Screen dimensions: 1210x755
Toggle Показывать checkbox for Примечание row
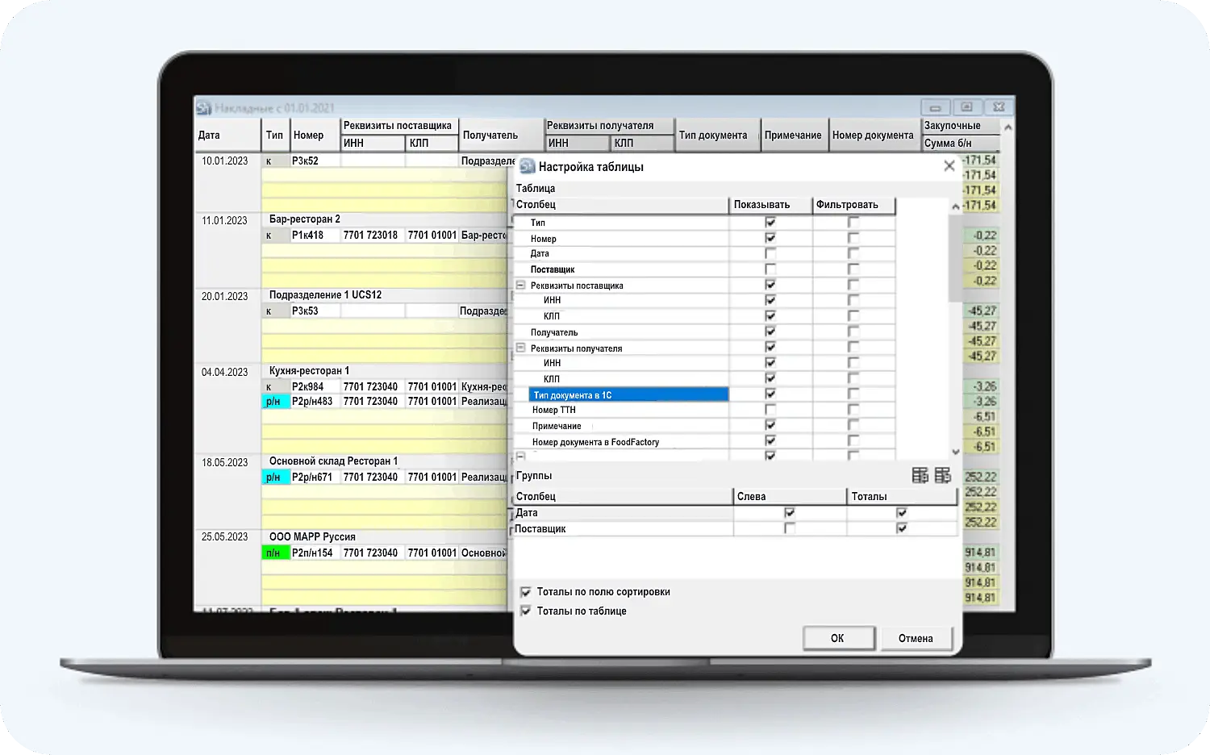click(770, 425)
